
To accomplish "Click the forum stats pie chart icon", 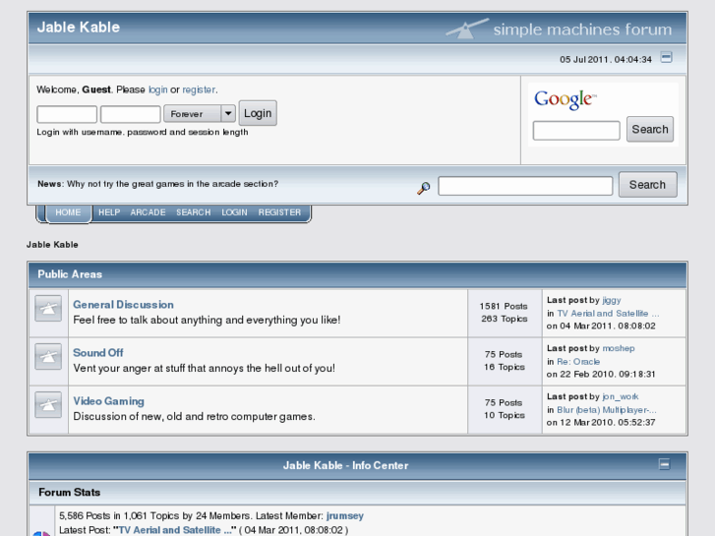I will point(41,533).
